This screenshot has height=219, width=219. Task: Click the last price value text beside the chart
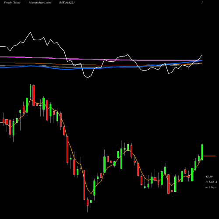(x=209, y=177)
